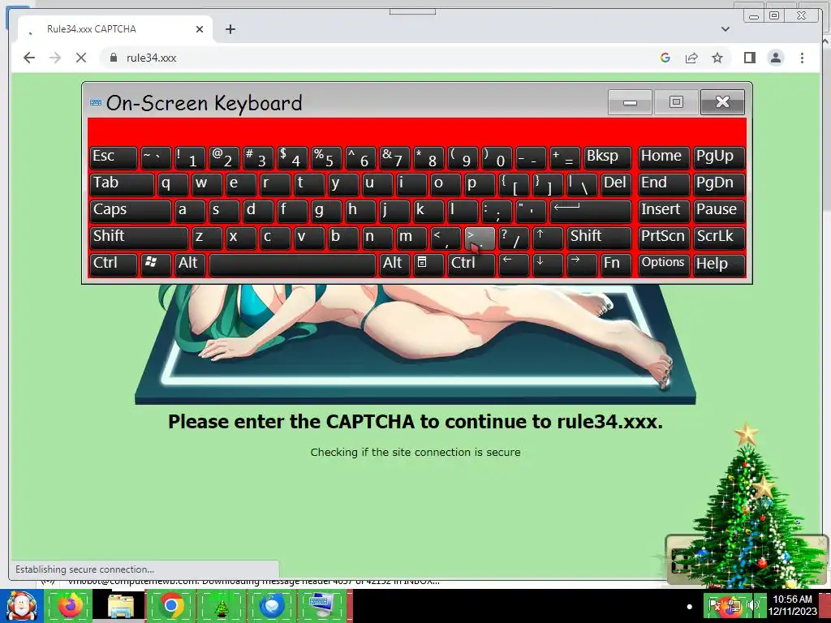Launch Firefox from the taskbar
The width and height of the screenshot is (831, 623).
coord(70,605)
